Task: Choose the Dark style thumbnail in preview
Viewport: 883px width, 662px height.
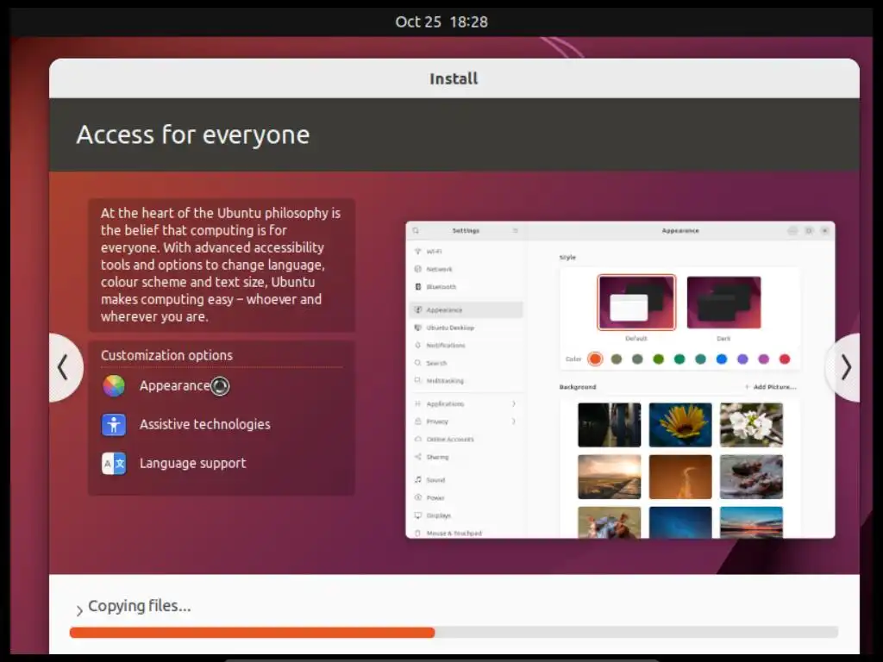Action: (723, 303)
